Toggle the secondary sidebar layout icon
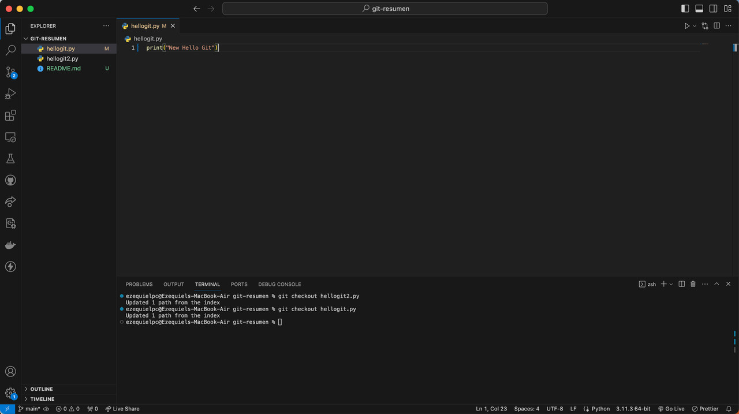The width and height of the screenshot is (739, 414). [714, 9]
